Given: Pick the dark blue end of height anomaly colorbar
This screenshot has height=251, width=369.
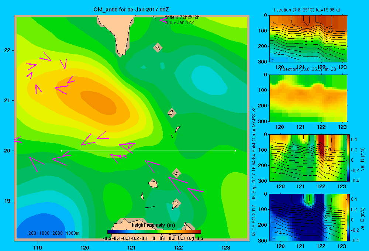Looking at the screenshot, I should point(110,232).
